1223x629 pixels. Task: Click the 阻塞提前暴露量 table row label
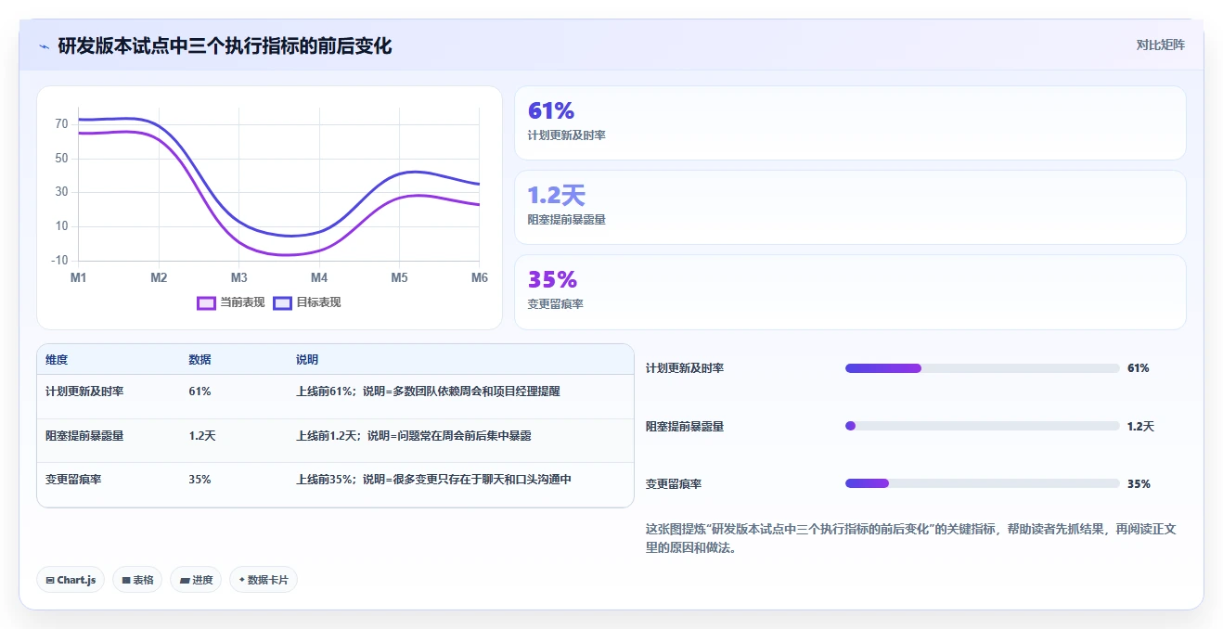pos(84,435)
